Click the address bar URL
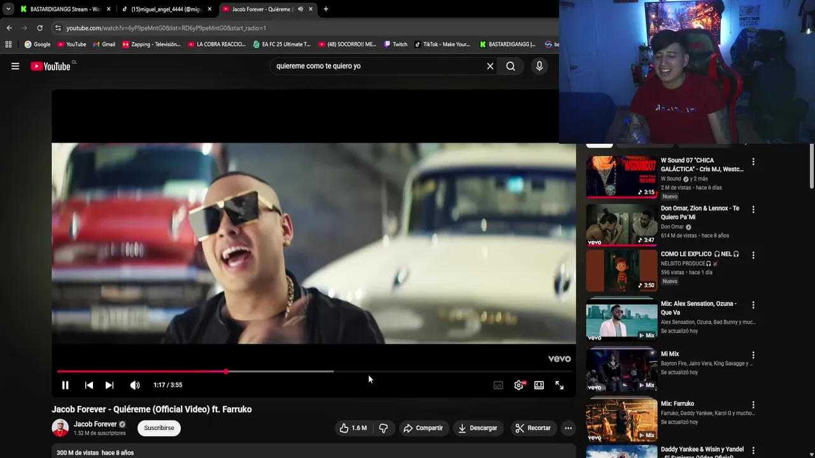 [x=166, y=28]
